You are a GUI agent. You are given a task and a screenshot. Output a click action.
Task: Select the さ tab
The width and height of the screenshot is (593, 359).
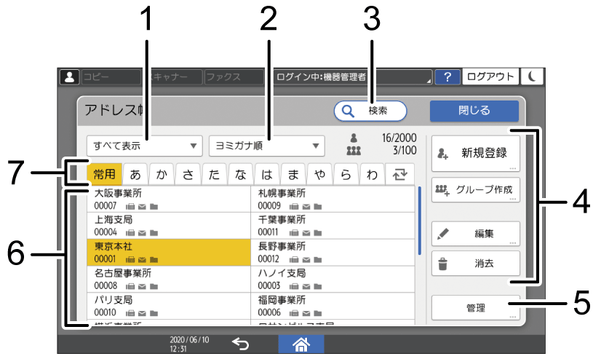pyautogui.click(x=188, y=174)
